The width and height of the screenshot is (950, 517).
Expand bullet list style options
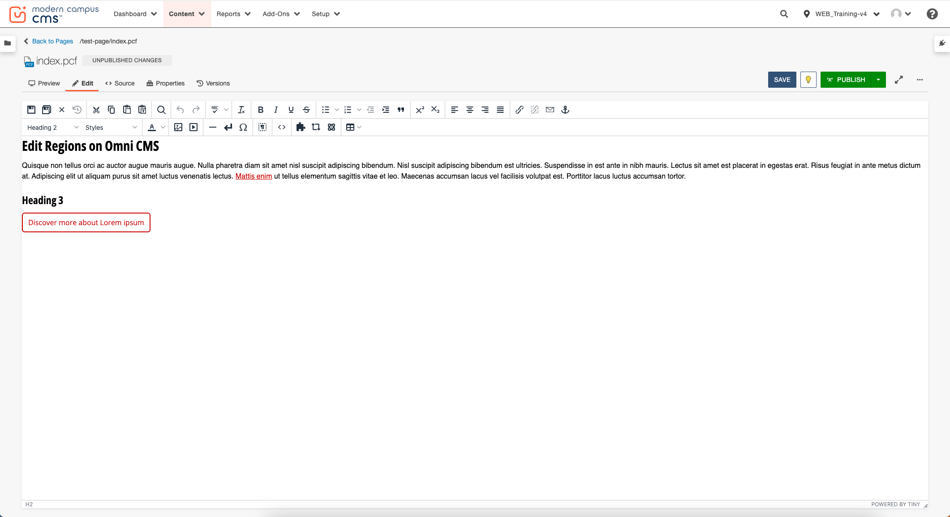[x=337, y=110]
